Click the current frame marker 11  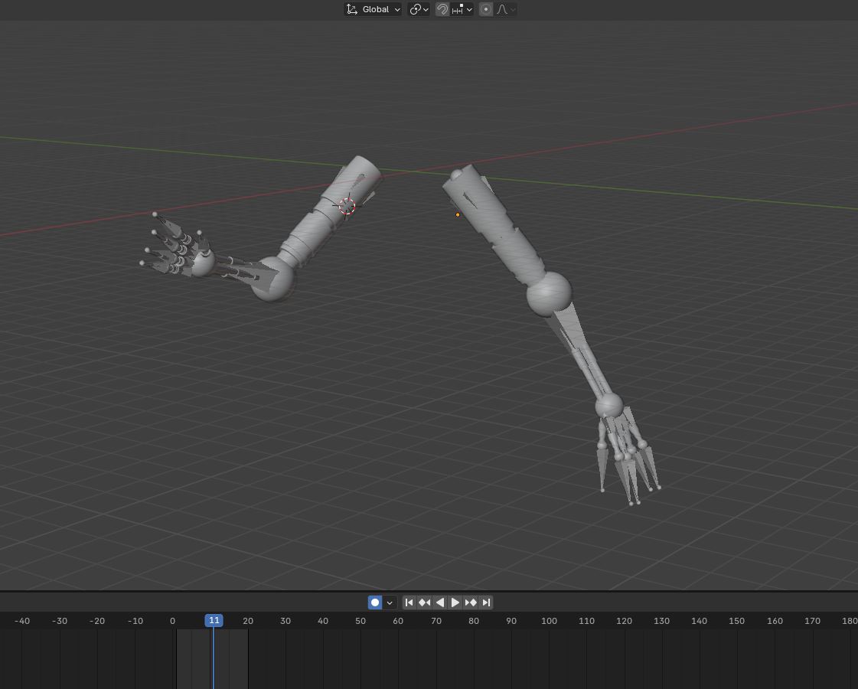(x=214, y=620)
